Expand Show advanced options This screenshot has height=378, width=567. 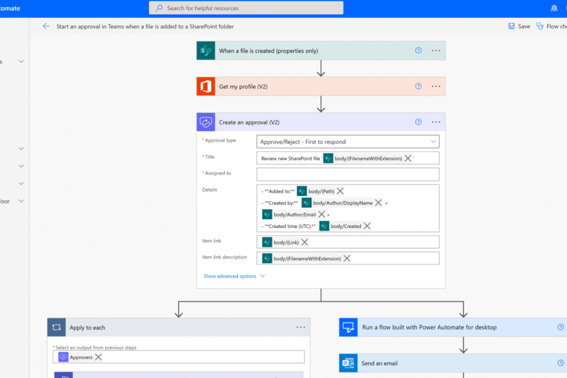point(234,276)
